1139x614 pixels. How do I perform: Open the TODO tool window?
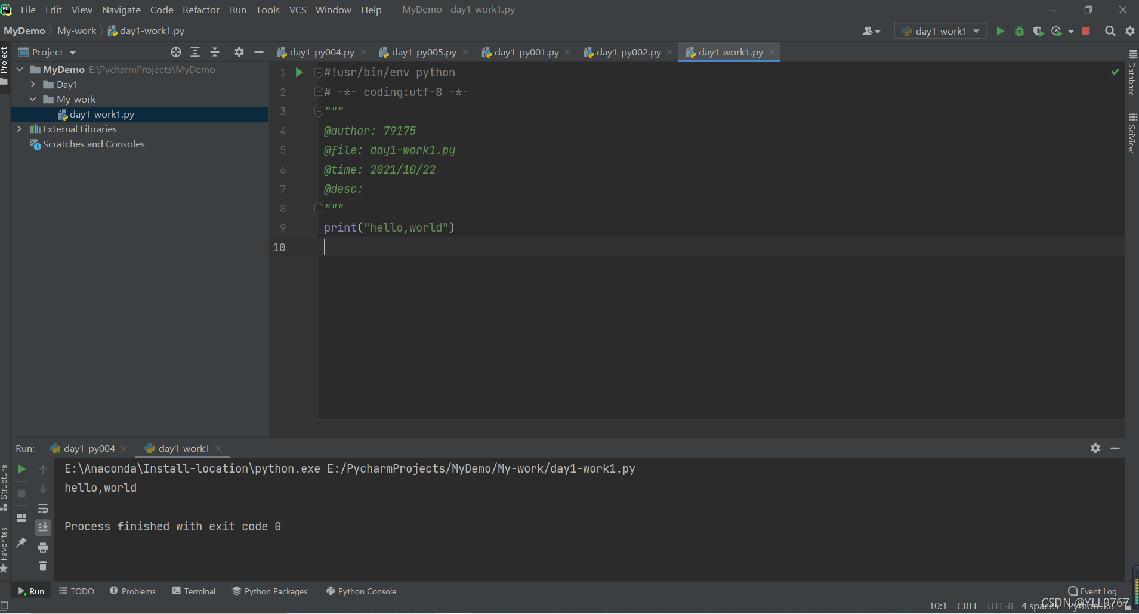(x=76, y=591)
